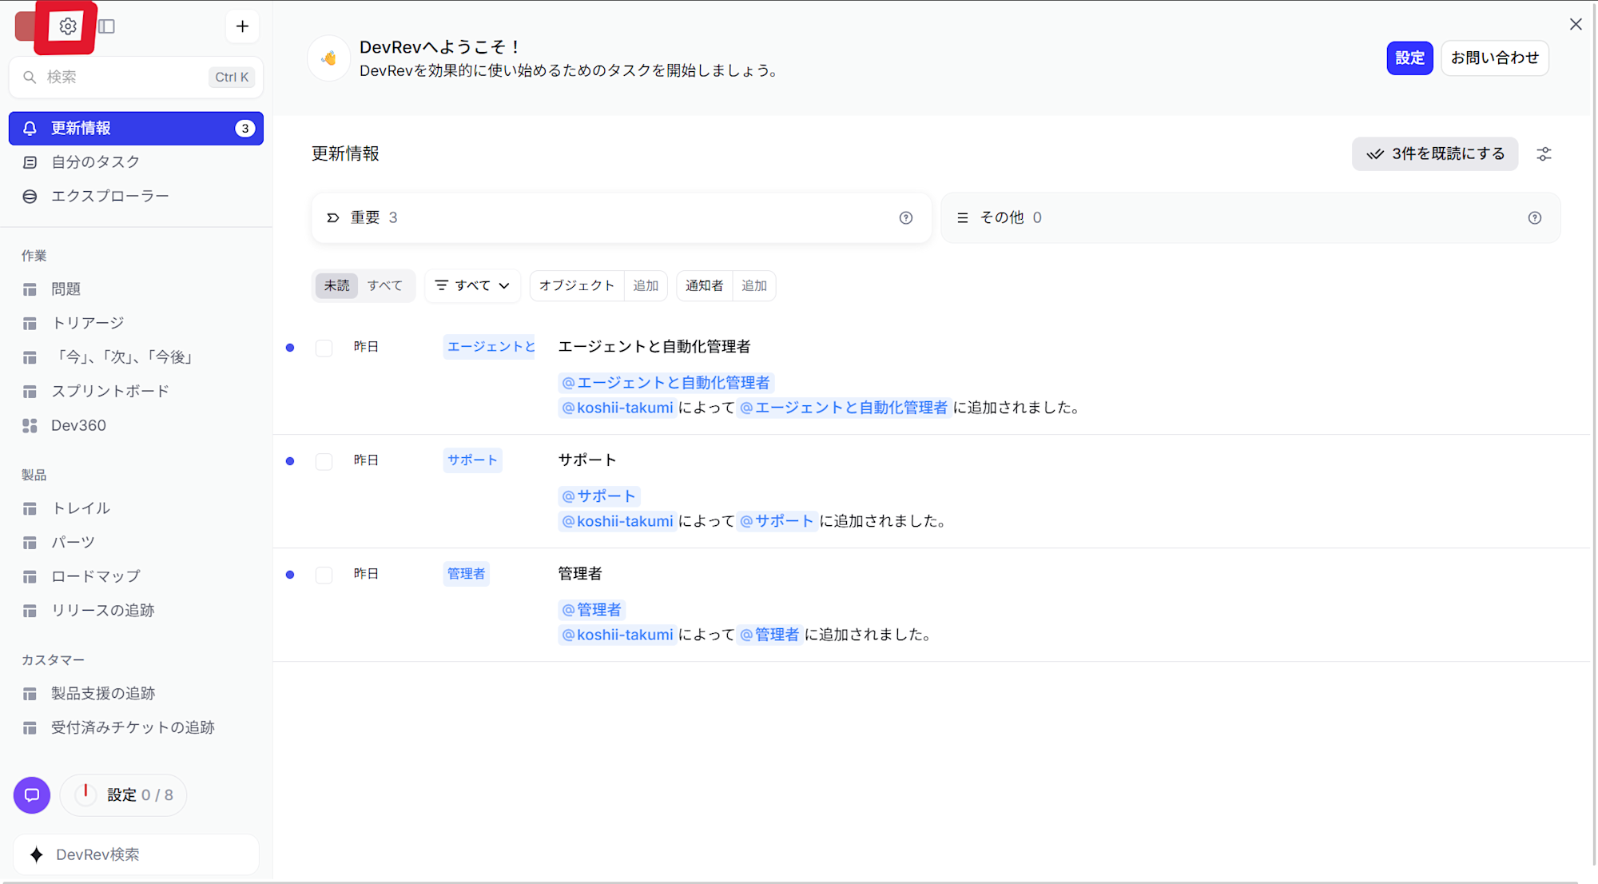1598x884 pixels.
Task: Check the checkbox next to 管理者 update
Action: pos(324,575)
